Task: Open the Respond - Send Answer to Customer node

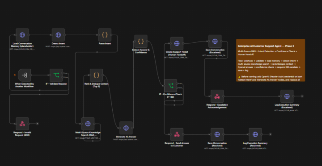Action: [x=177, y=134]
